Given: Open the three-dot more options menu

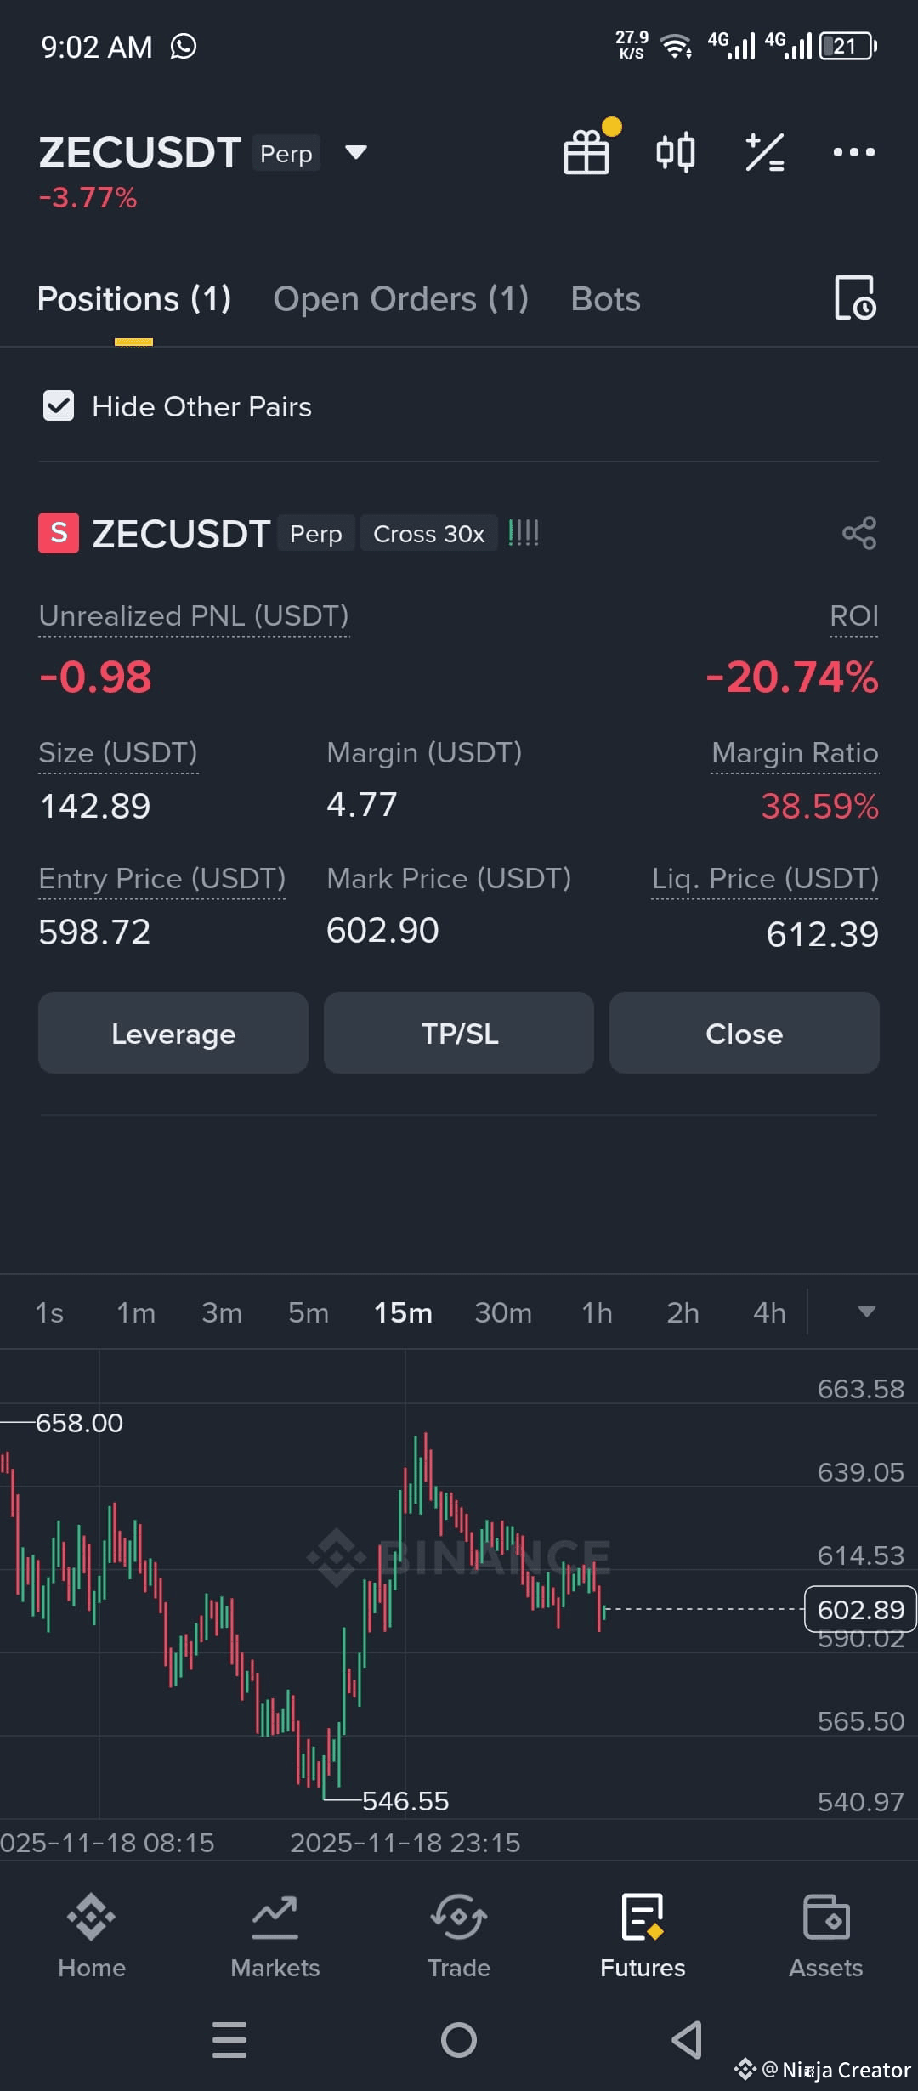Looking at the screenshot, I should [853, 153].
